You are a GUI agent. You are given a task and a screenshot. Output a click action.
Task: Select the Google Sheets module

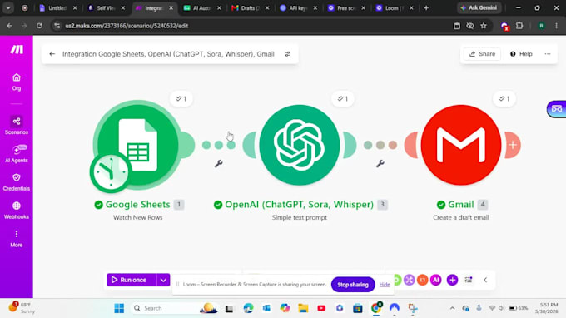138,144
